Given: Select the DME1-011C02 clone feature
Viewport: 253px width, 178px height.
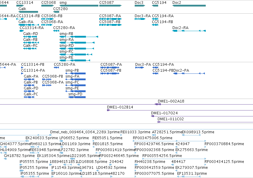Looking at the screenshot, I should point(205,122).
